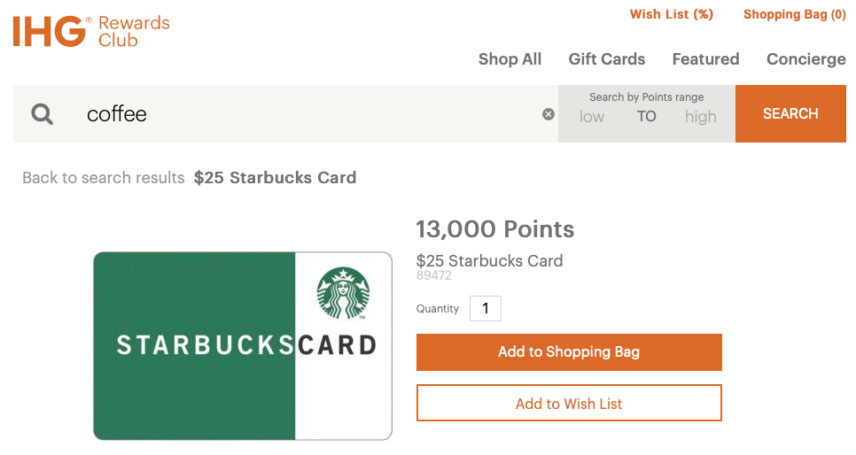
Task: Click the $25 Starbucks Card breadcrumb title
Action: click(x=275, y=178)
